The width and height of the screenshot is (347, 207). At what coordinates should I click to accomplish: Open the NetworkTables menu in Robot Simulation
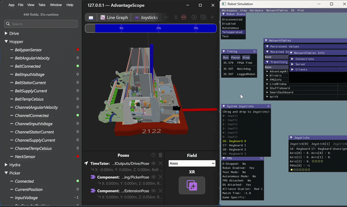277,10
